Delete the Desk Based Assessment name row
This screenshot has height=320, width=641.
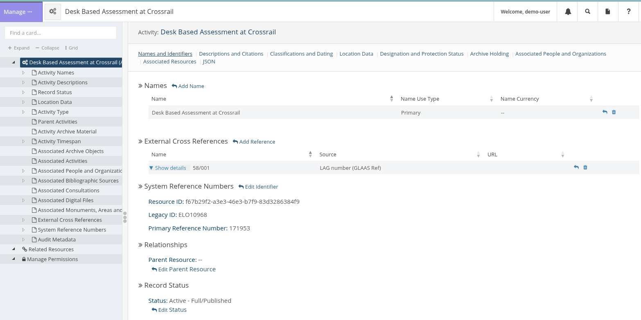coord(614,112)
